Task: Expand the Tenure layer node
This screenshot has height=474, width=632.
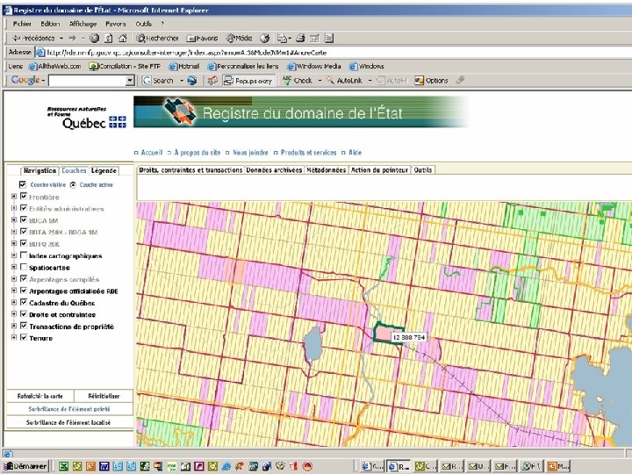Action: coord(14,337)
